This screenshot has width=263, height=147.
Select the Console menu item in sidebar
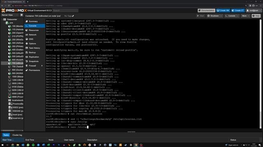[35, 26]
